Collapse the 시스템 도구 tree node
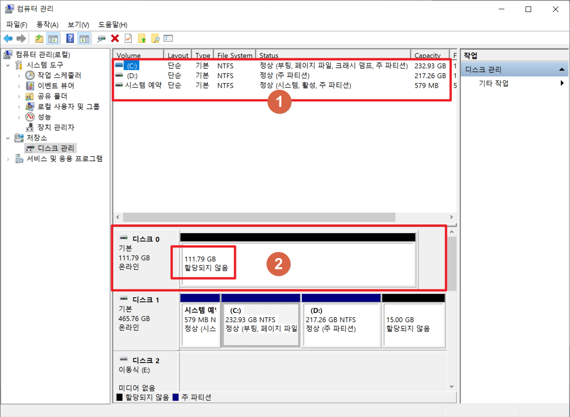 pyautogui.click(x=8, y=65)
